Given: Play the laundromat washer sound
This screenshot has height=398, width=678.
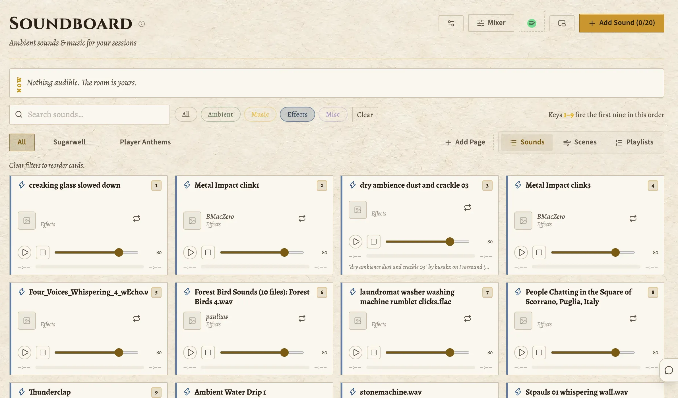Looking at the screenshot, I should pyautogui.click(x=356, y=353).
